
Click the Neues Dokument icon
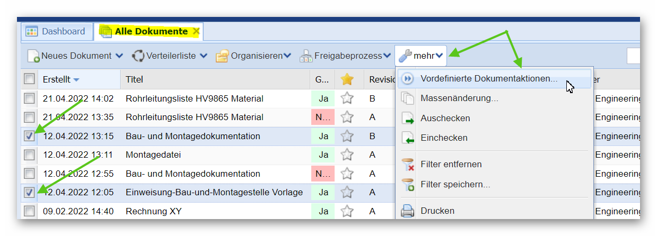click(33, 56)
